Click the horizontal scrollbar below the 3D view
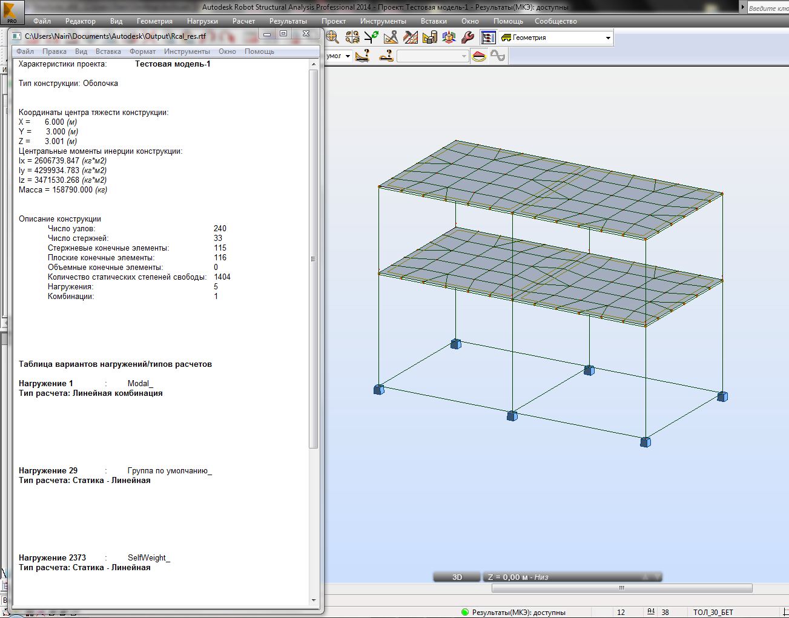The height and width of the screenshot is (618, 789). 621,588
